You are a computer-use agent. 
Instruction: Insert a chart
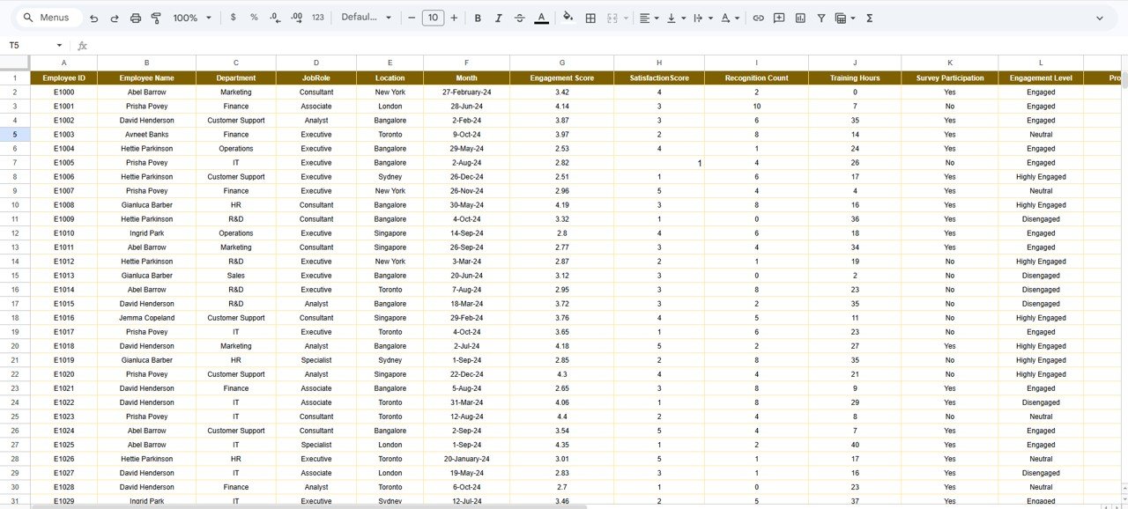(x=800, y=18)
